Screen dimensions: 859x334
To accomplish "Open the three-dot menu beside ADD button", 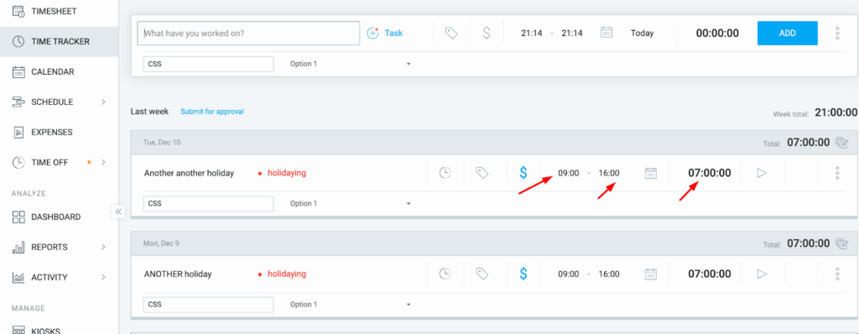I will [837, 33].
